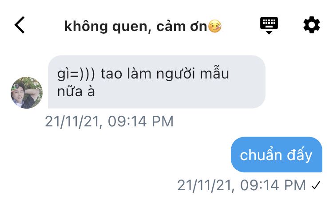Click the timestamp under the received gray message
This screenshot has width=333, height=204.
tap(109, 122)
